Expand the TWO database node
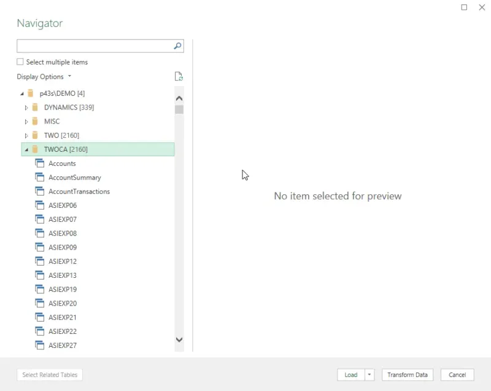The height and width of the screenshot is (391, 491). pos(26,135)
